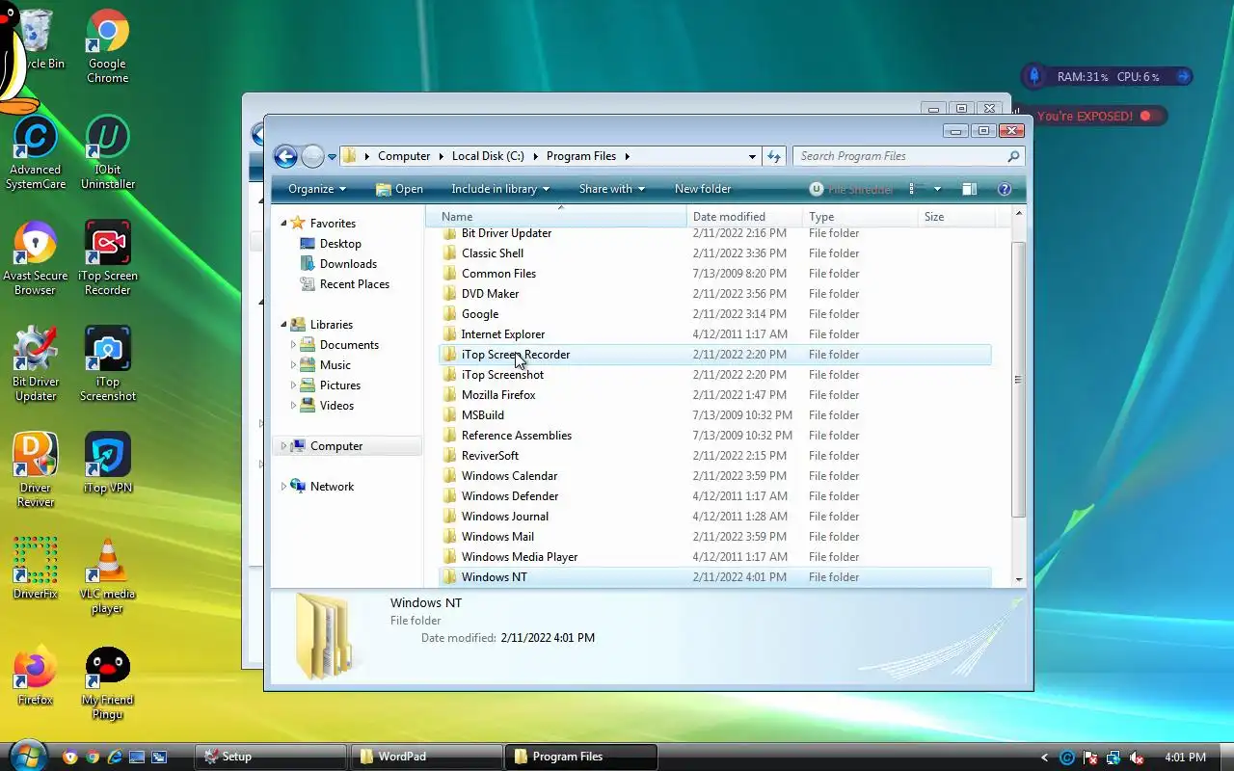
Task: Open My Friend Pingu desktop icon
Action: [107, 682]
